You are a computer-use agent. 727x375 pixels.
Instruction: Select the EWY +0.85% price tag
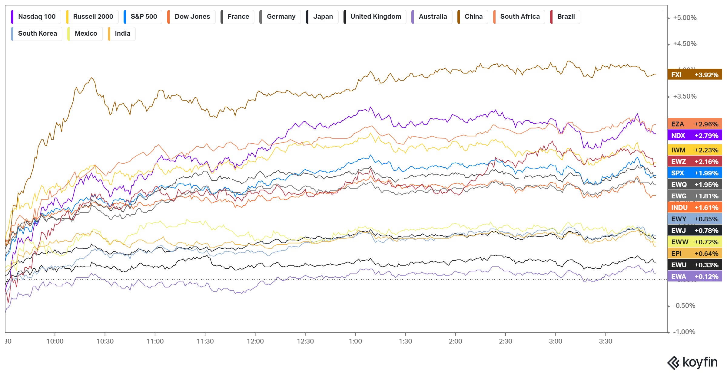coord(695,219)
